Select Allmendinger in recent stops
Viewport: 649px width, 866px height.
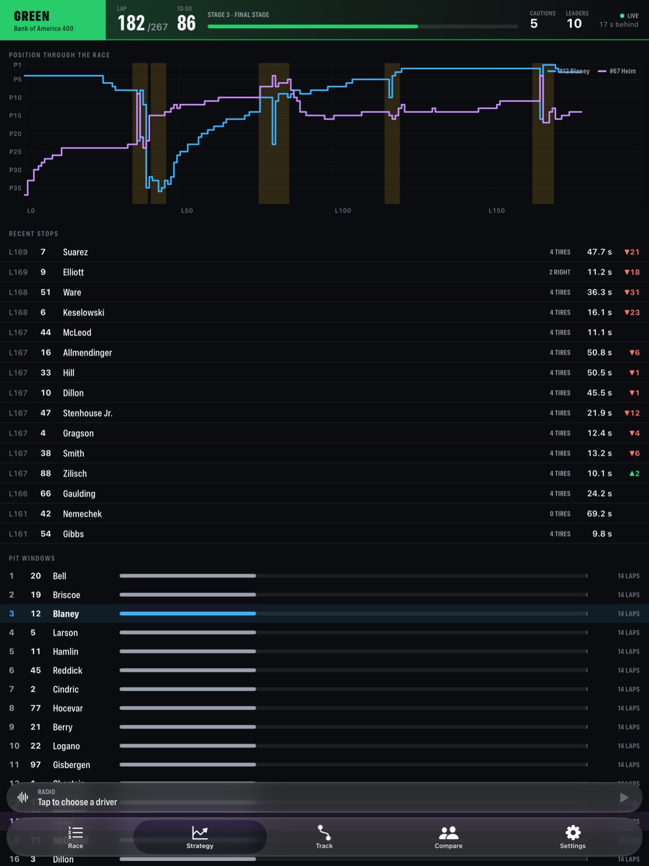tap(324, 353)
